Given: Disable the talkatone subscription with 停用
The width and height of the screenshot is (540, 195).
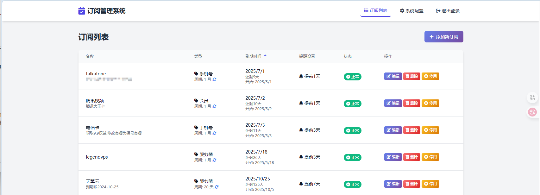Looking at the screenshot, I should (430, 76).
